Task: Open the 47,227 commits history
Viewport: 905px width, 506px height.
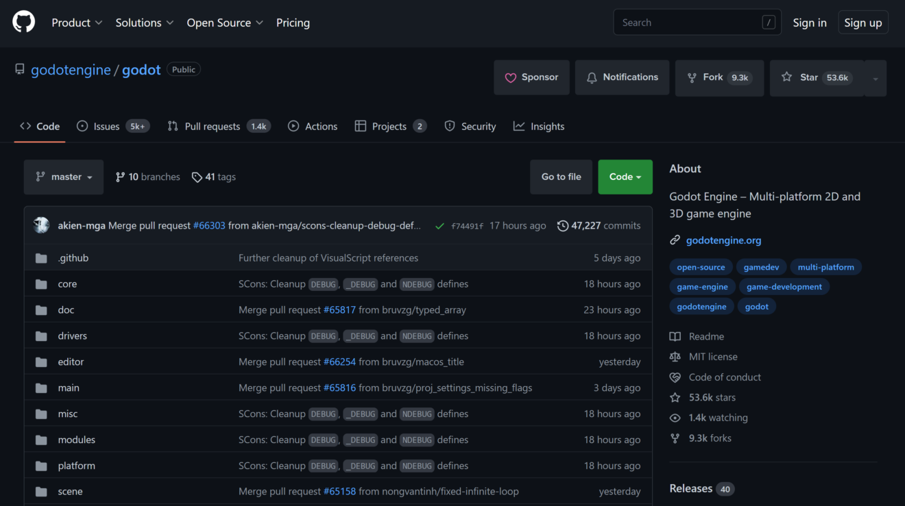Action: (x=599, y=225)
